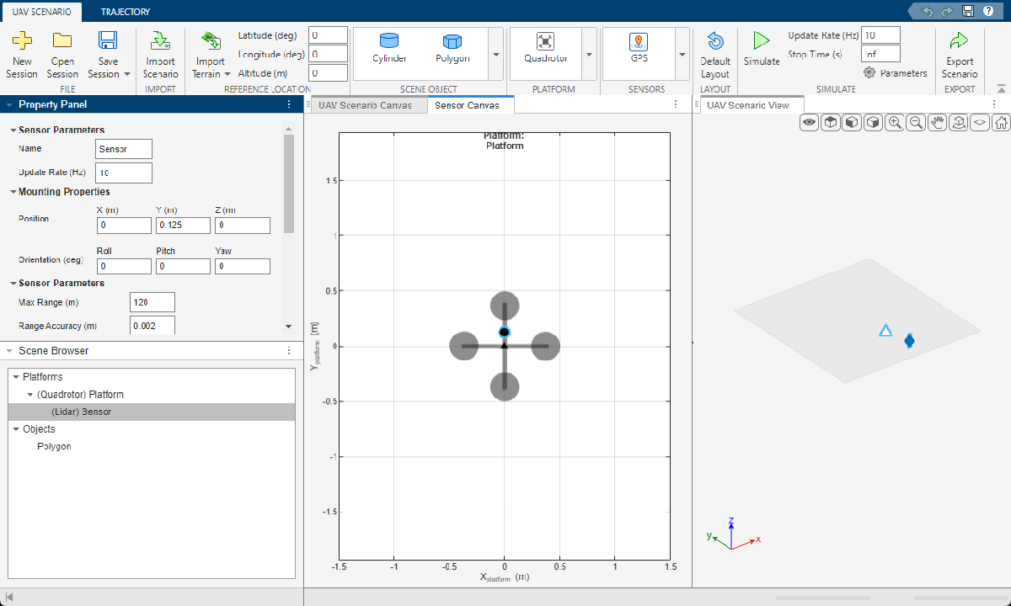Screen dimensions: 1011x606
Task: Click the Y position field showing 0.125
Action: click(x=183, y=226)
